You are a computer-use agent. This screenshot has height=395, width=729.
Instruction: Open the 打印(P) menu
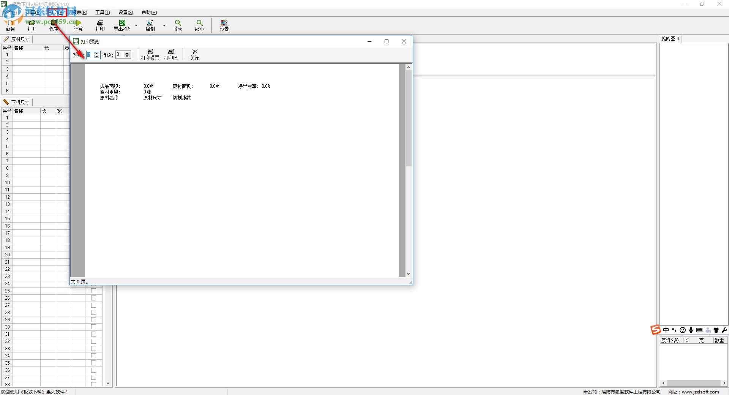tap(57, 13)
